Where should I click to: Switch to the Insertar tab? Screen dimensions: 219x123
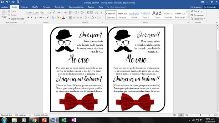pos(25,7)
